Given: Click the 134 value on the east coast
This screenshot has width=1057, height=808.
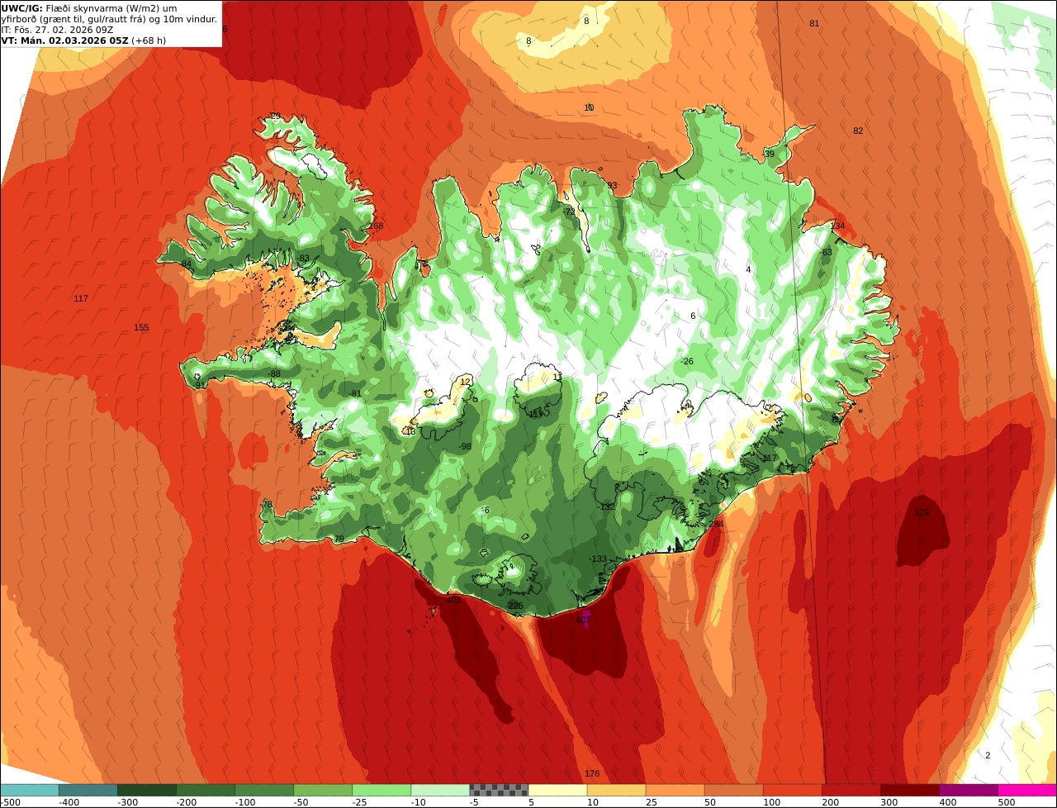Looking at the screenshot, I should pyautogui.click(x=838, y=226).
